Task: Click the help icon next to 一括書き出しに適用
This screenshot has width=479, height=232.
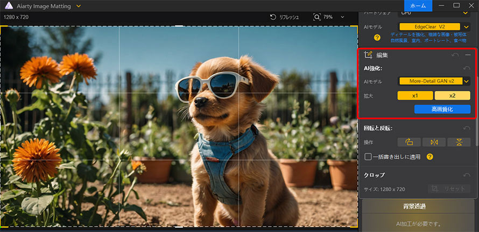Action: pos(430,157)
